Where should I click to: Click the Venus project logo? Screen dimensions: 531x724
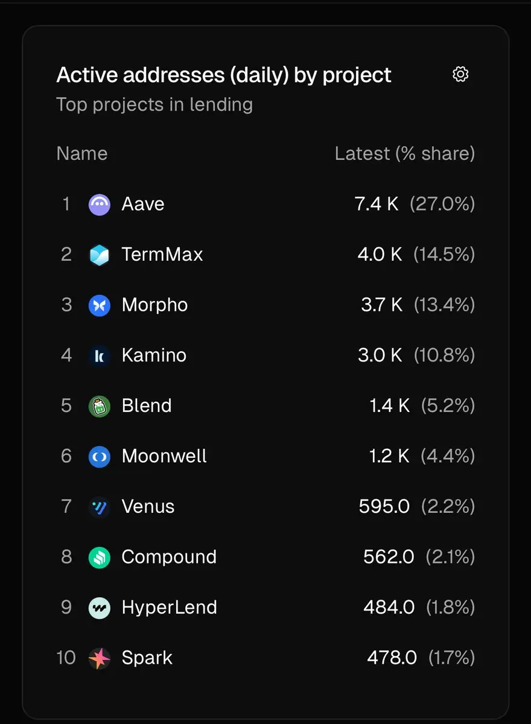[x=100, y=507]
